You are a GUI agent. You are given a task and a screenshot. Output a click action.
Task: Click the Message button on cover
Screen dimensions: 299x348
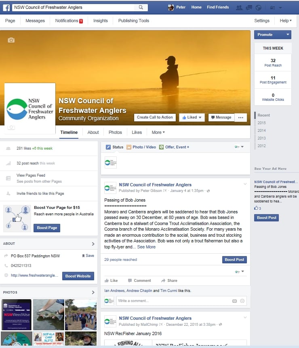click(221, 117)
